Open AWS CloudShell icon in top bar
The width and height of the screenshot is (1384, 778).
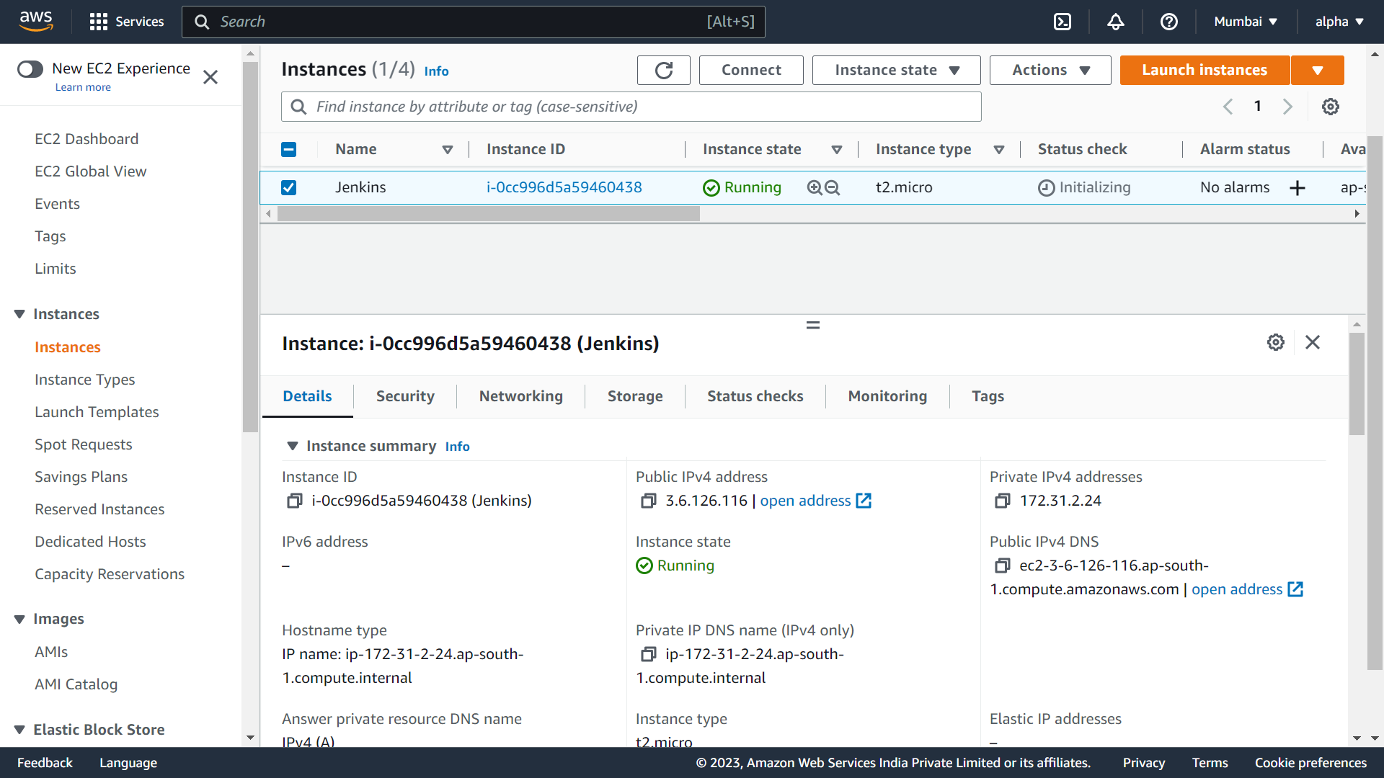point(1063,22)
